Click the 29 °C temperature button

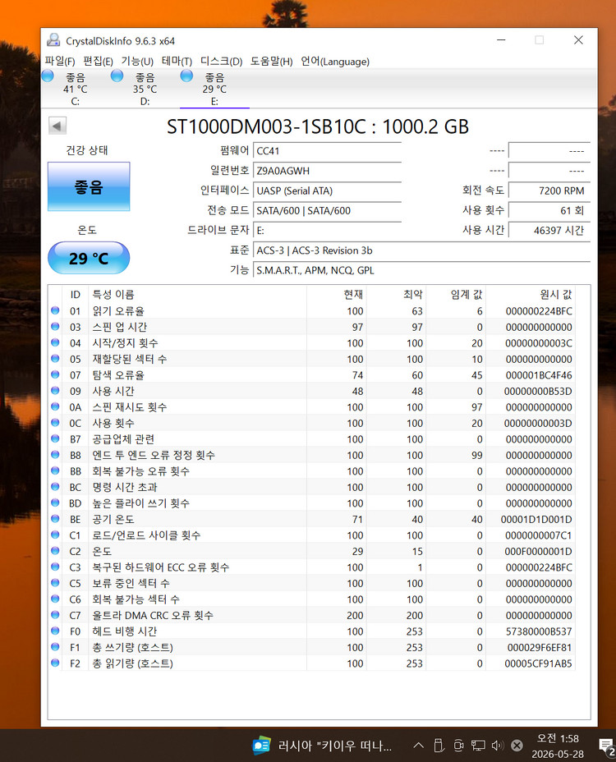pos(89,258)
